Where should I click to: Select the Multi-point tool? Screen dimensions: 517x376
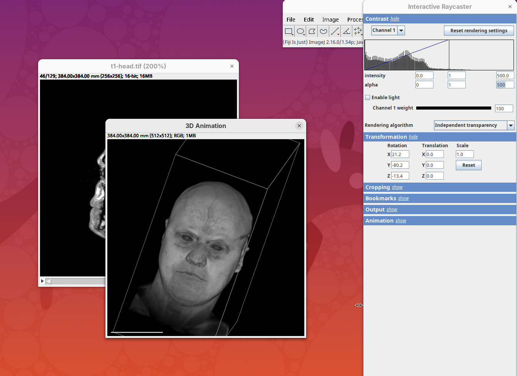coord(358,32)
